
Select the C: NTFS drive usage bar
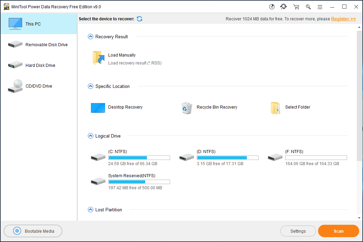point(139,158)
